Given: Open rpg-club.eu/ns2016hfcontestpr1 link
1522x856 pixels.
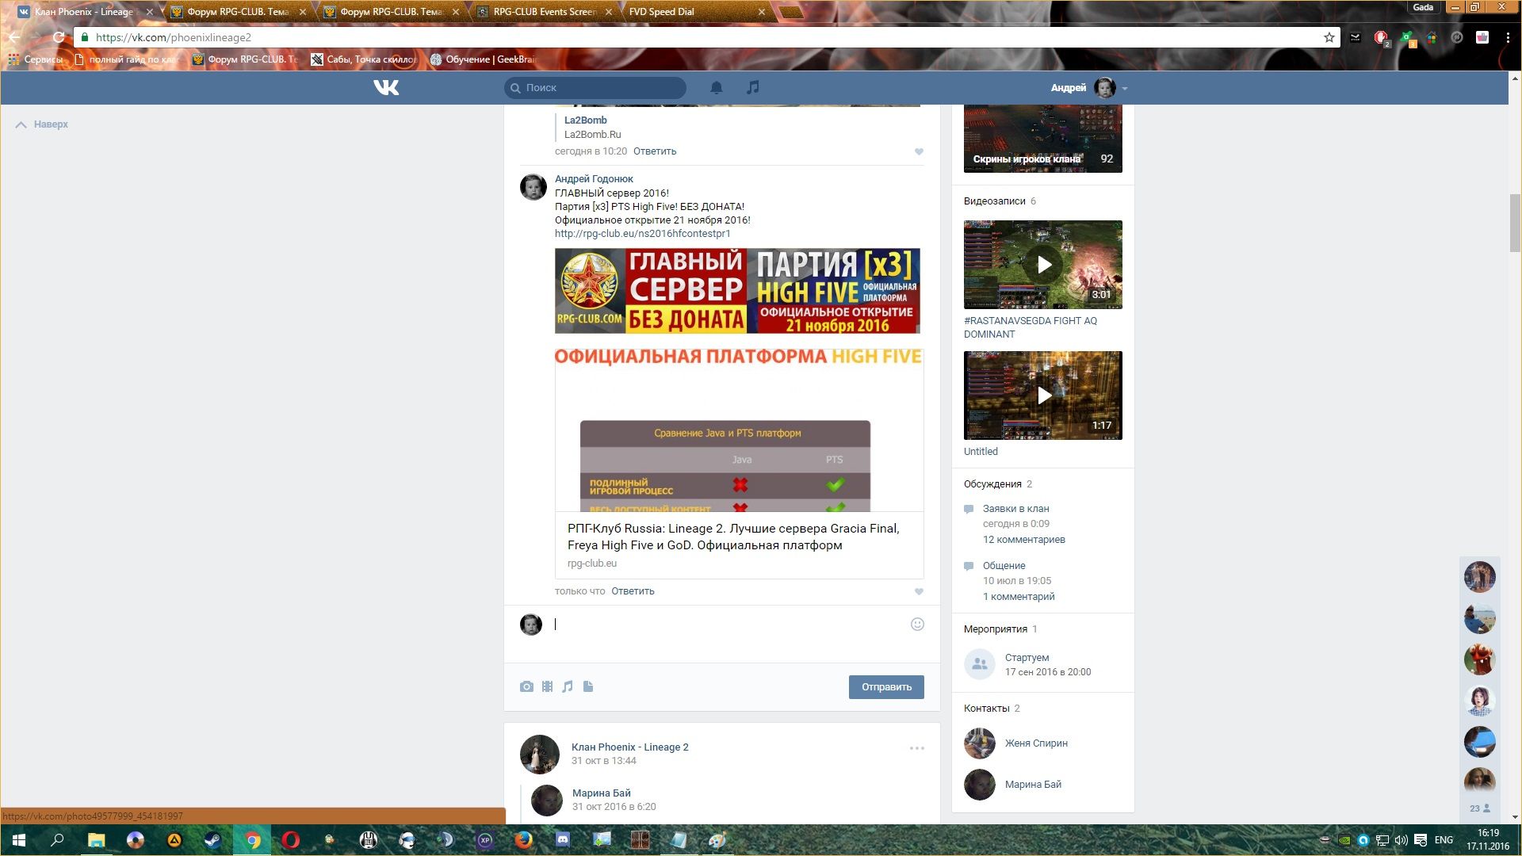Looking at the screenshot, I should (x=642, y=234).
